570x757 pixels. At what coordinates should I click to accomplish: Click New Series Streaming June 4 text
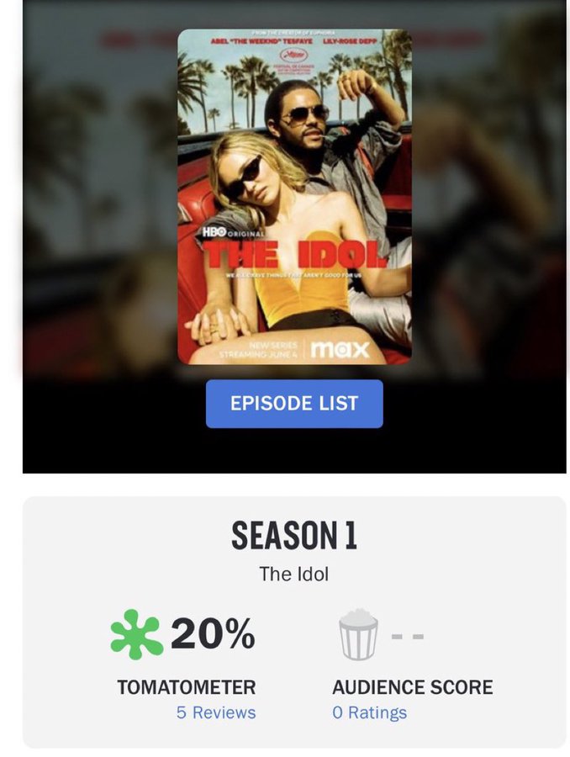click(x=259, y=350)
